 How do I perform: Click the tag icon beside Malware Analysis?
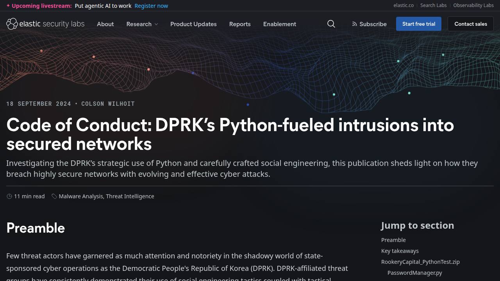(x=54, y=196)
